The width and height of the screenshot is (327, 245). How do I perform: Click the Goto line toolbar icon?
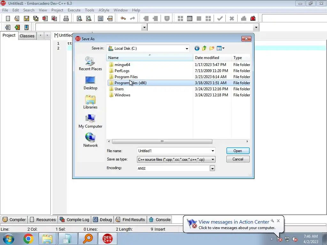[110, 19]
